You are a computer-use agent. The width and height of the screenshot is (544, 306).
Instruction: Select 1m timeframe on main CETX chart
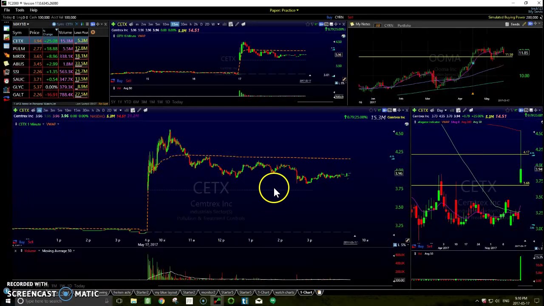tap(39, 110)
